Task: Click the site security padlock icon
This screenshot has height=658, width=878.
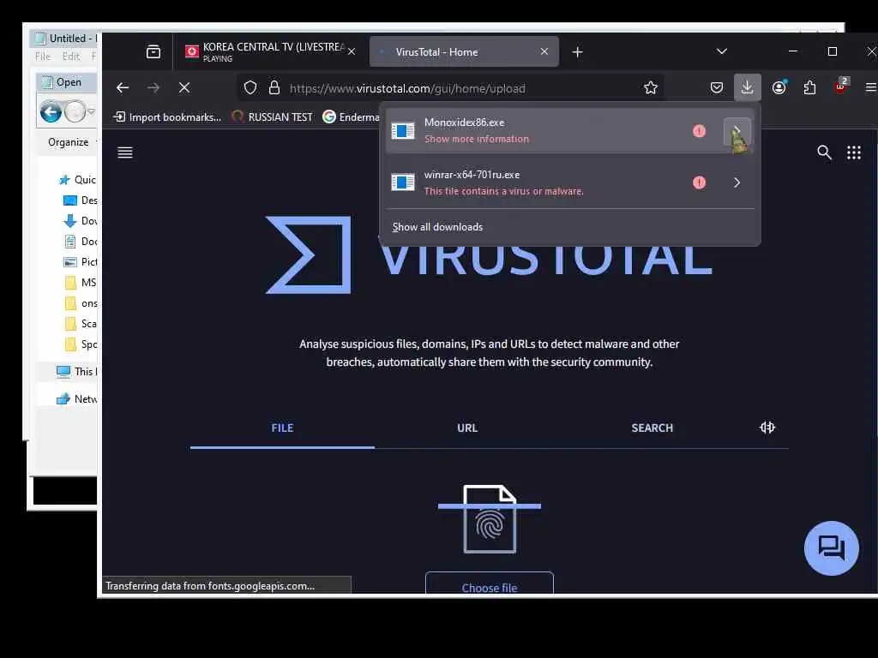Action: point(274,88)
